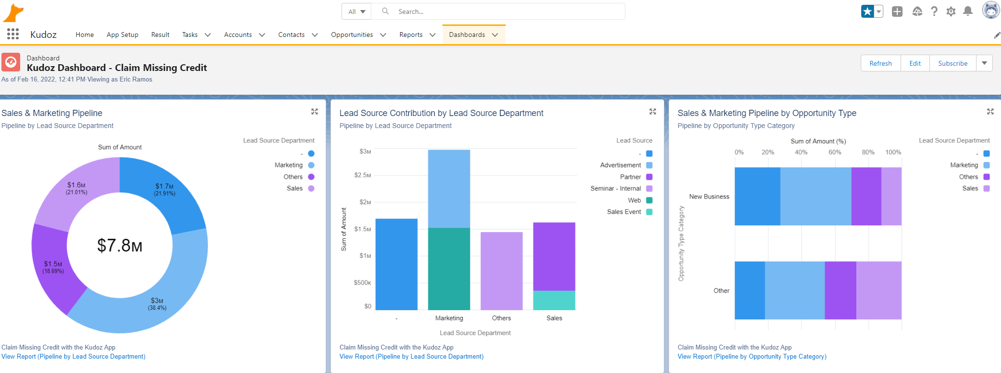Open the search scope All dropdown
The width and height of the screenshot is (1001, 373).
point(356,12)
